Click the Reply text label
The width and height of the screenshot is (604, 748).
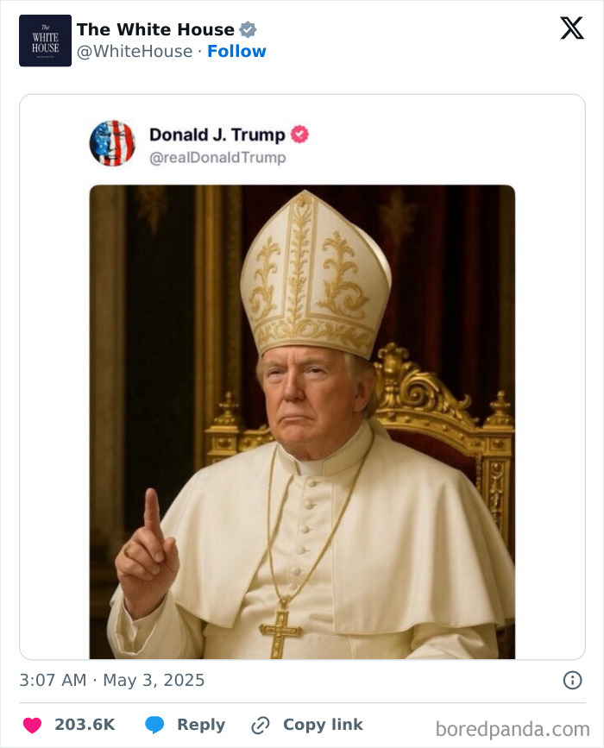(200, 725)
